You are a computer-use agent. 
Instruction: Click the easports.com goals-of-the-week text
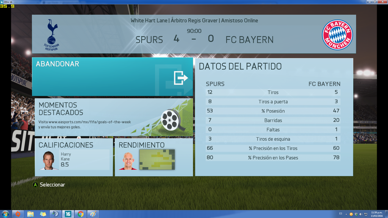[x=84, y=124]
